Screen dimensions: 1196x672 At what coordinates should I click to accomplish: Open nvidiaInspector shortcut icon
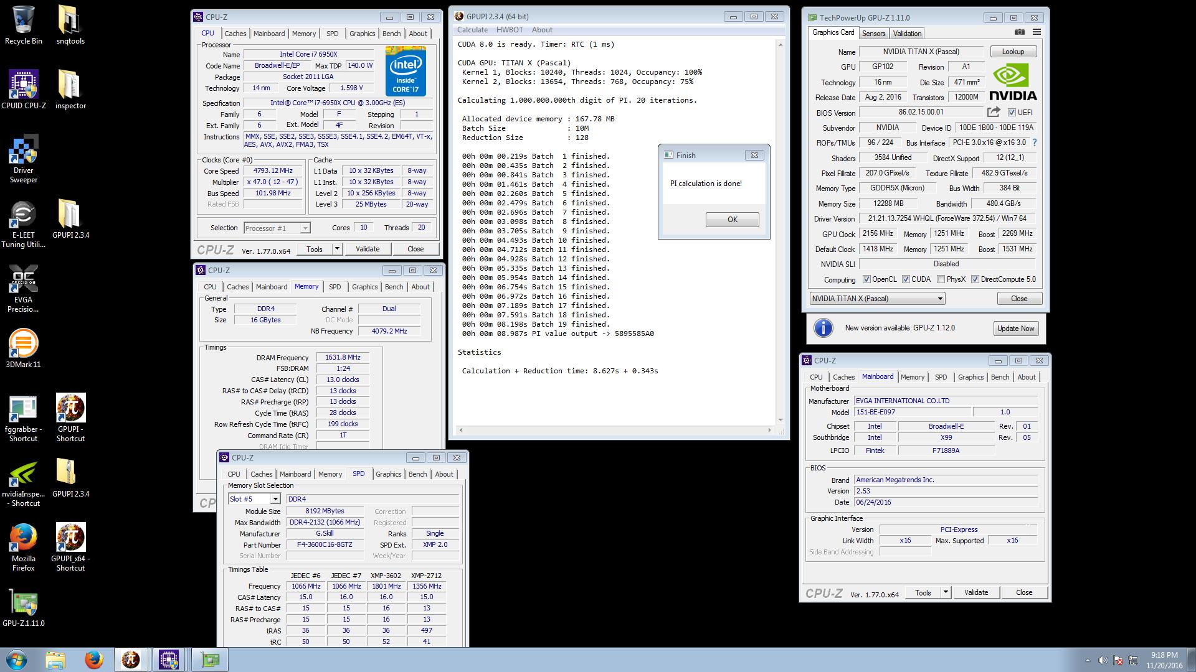coord(23,483)
